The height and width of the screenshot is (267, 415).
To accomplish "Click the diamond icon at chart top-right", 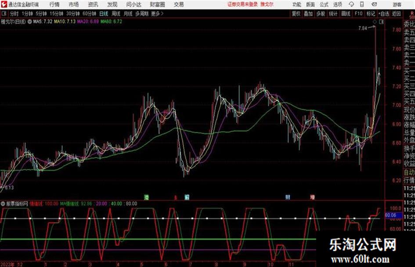I will (x=375, y=22).
